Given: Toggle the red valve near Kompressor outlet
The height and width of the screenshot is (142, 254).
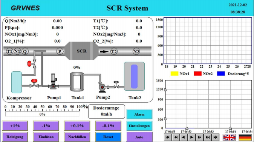Looking at the screenshot, I should point(34,83).
